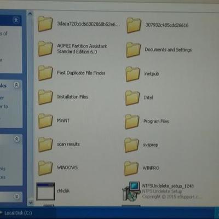This screenshot has width=219, height=219.
Task: Select the 307932c485cdd26616 folder icon
Action: coord(134,25)
